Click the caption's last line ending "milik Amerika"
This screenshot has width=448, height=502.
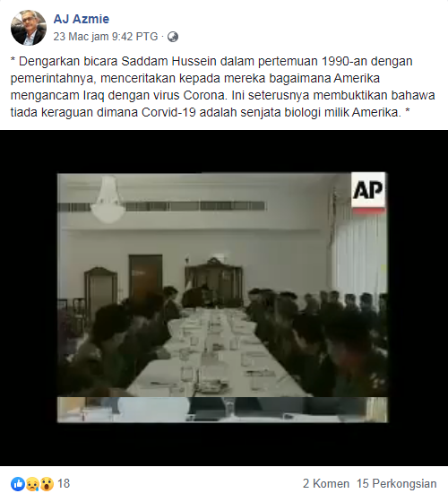pyautogui.click(x=210, y=112)
